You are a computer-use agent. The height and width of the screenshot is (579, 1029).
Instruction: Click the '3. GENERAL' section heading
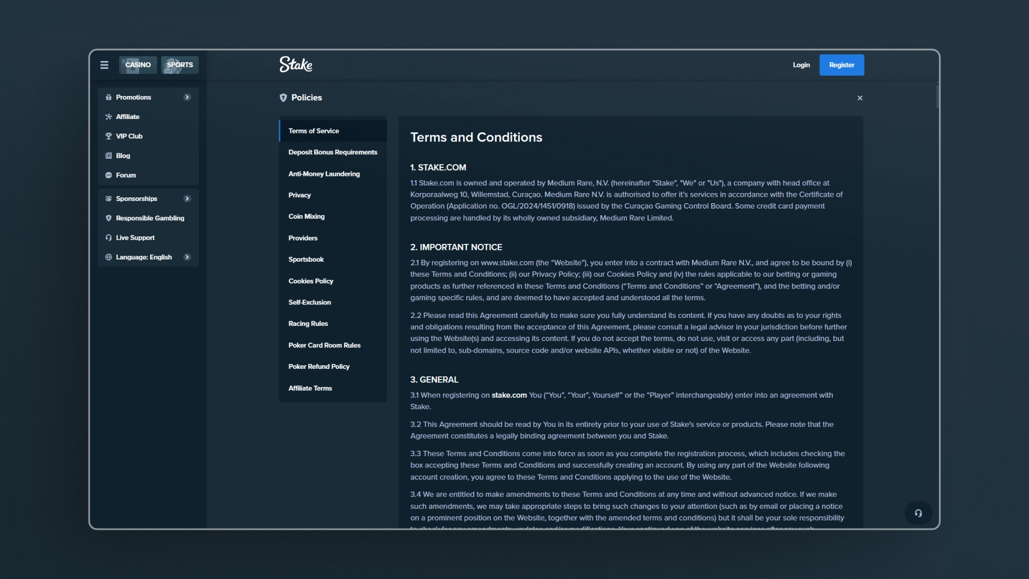434,380
